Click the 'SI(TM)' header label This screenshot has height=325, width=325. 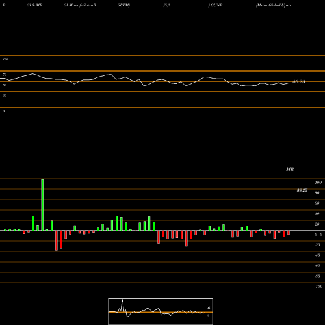pos(123,5)
